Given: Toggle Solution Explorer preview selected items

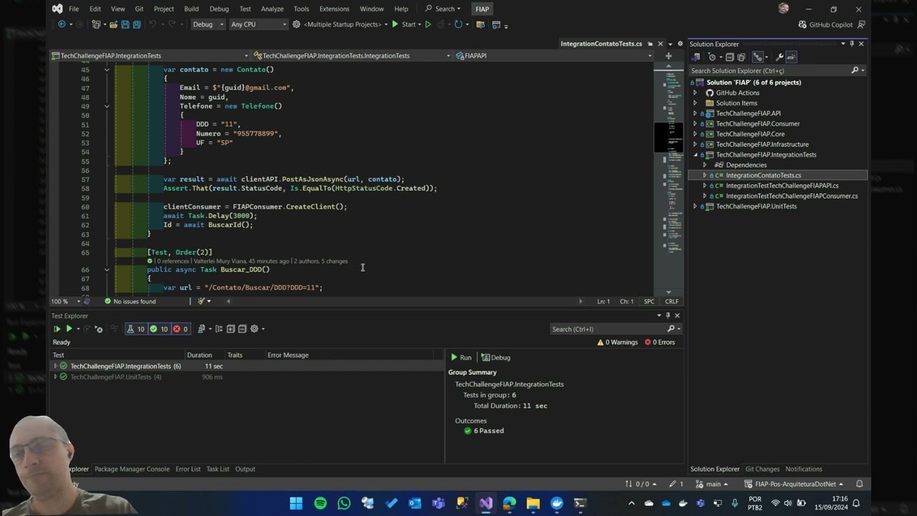Looking at the screenshot, I should click(x=791, y=57).
